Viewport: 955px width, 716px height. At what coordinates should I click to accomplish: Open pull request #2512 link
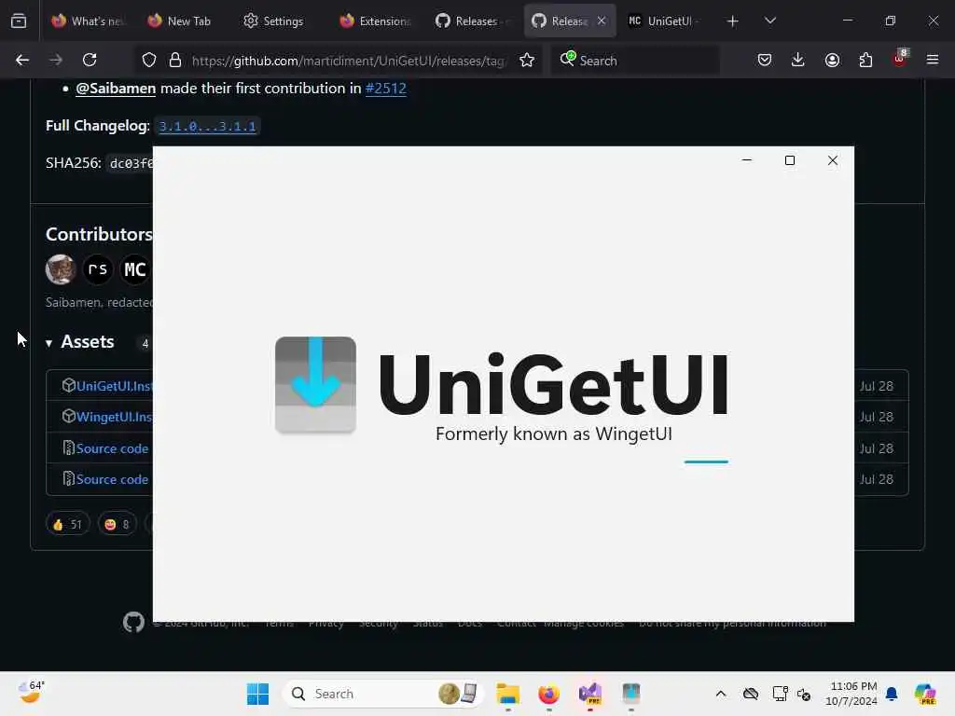(385, 89)
